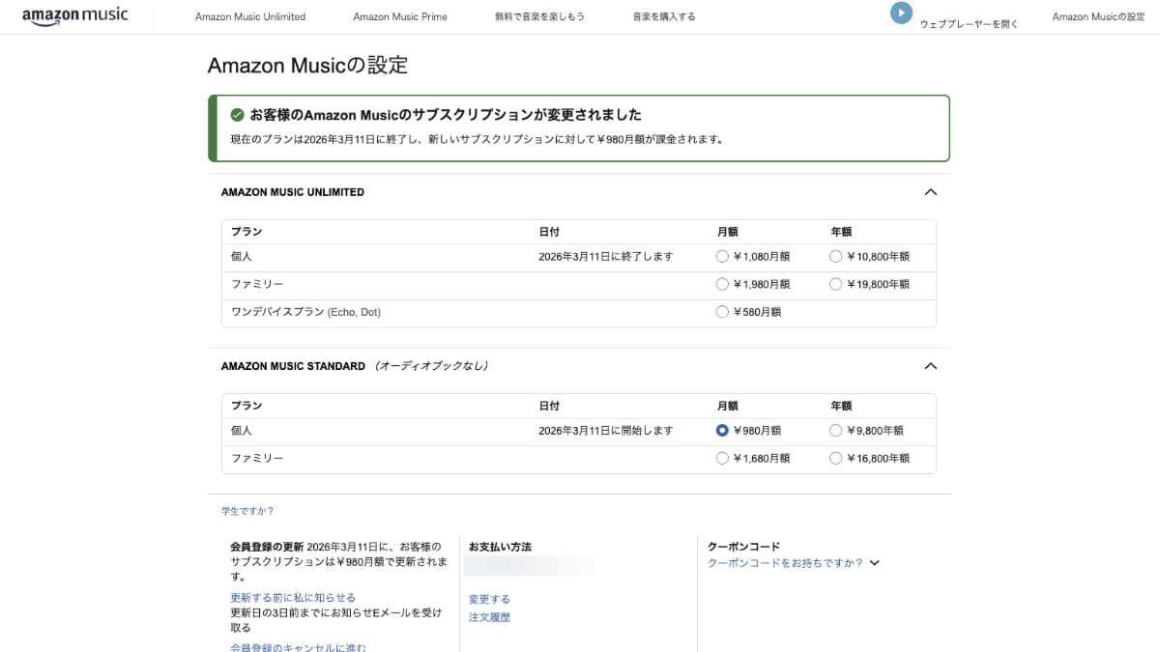Select the ¥10,800 yearly Unlimited individual plan

point(835,256)
